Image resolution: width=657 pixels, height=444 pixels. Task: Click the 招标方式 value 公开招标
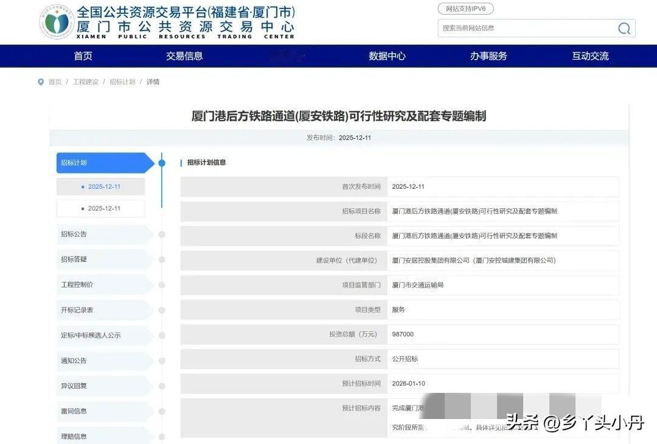click(405, 359)
